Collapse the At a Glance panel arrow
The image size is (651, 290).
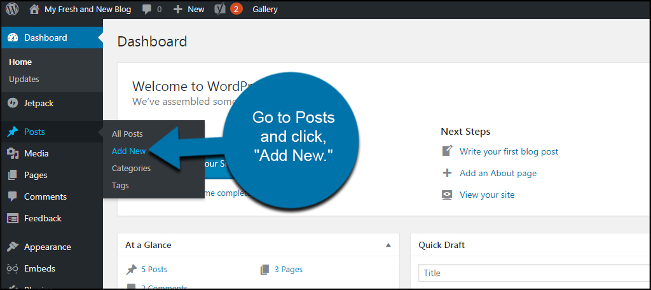[x=388, y=245]
